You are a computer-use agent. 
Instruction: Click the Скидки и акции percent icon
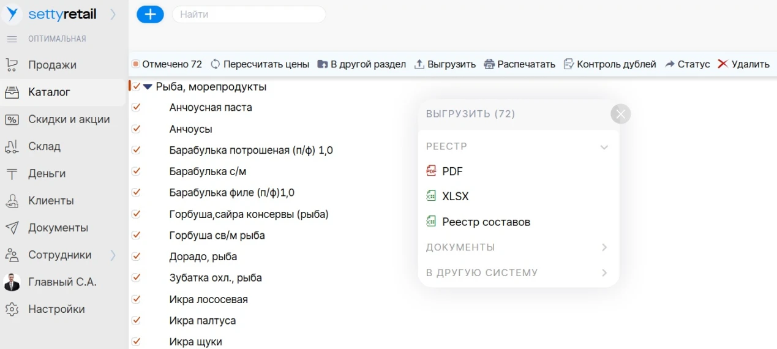[x=12, y=119]
